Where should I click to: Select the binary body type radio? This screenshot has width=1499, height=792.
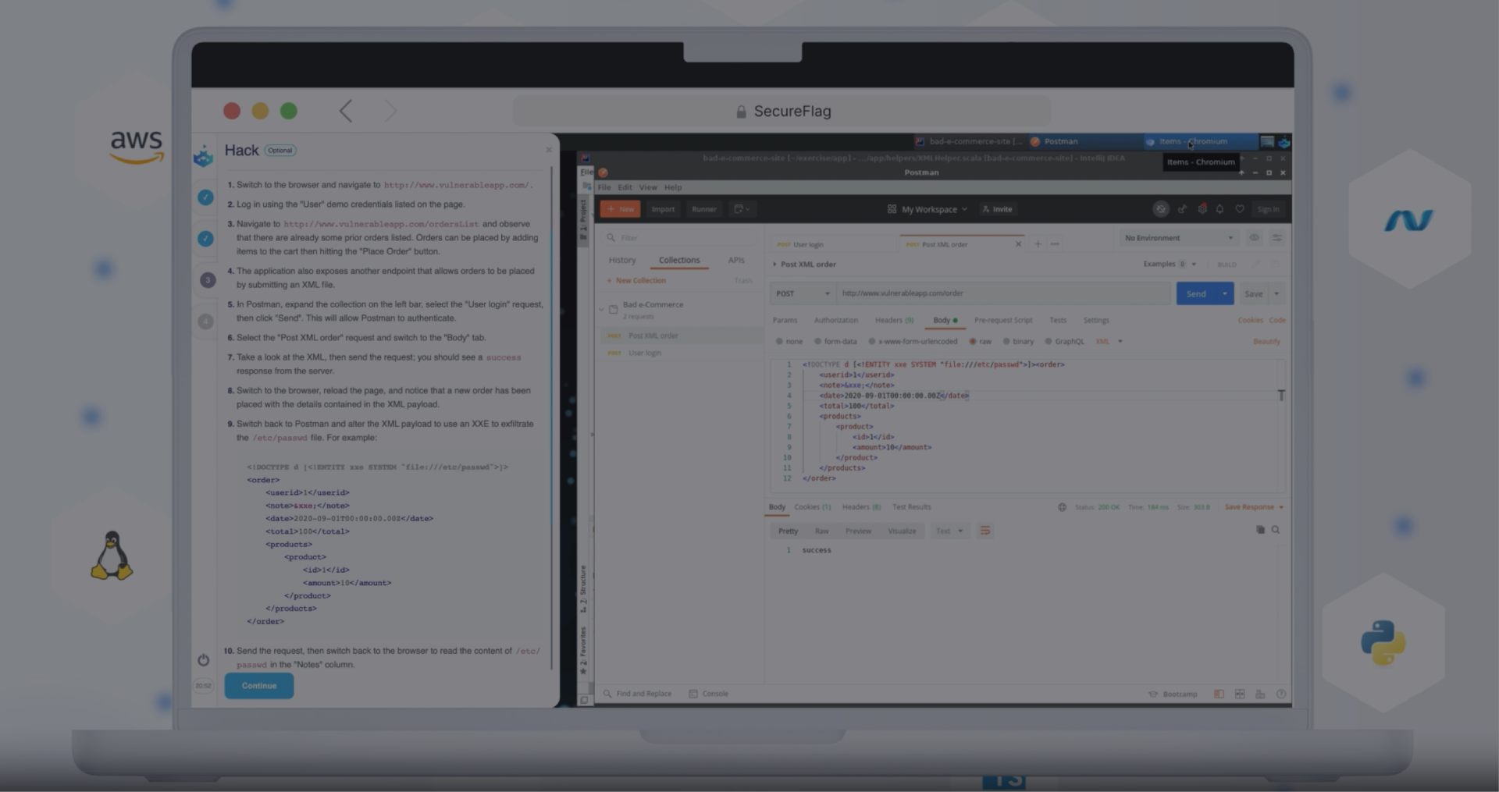click(x=1006, y=342)
